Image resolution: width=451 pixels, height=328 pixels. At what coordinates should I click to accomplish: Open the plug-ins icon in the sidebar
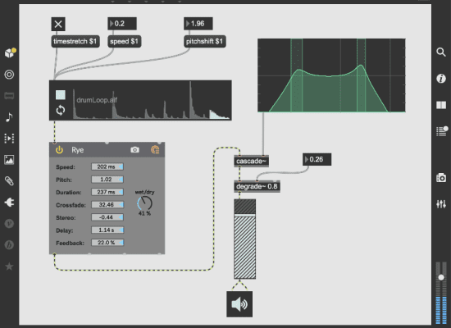coord(9,203)
